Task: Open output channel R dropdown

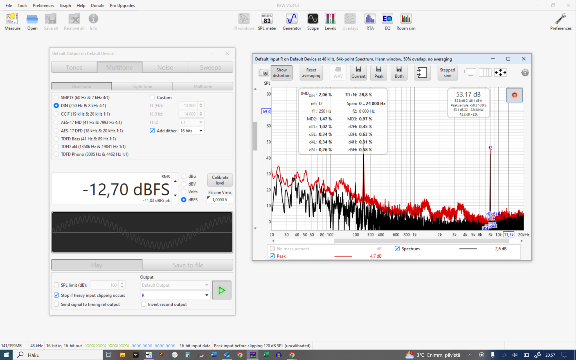Action: point(175,295)
